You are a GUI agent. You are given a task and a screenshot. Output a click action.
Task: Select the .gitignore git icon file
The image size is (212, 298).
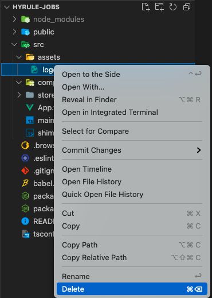pos(25,171)
